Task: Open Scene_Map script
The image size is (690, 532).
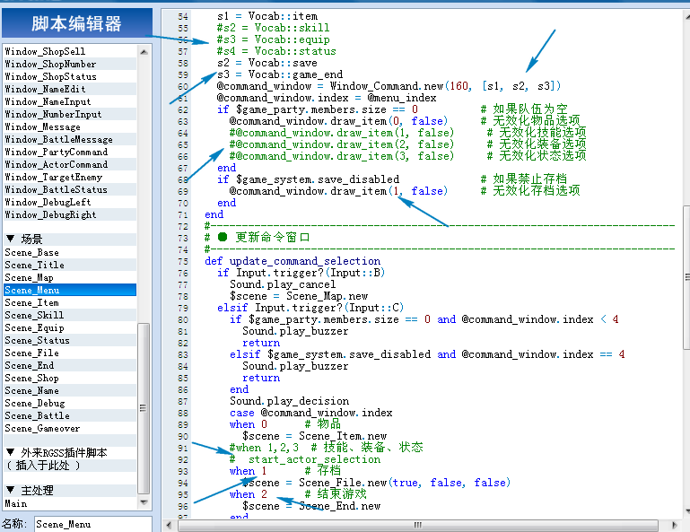Action: (70, 277)
